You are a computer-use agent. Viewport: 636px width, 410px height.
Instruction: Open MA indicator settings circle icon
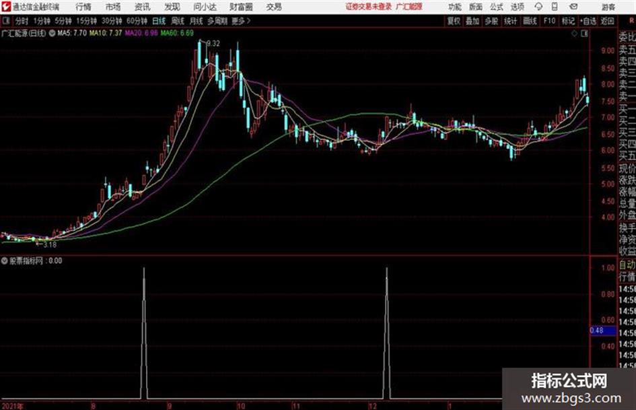pos(52,33)
